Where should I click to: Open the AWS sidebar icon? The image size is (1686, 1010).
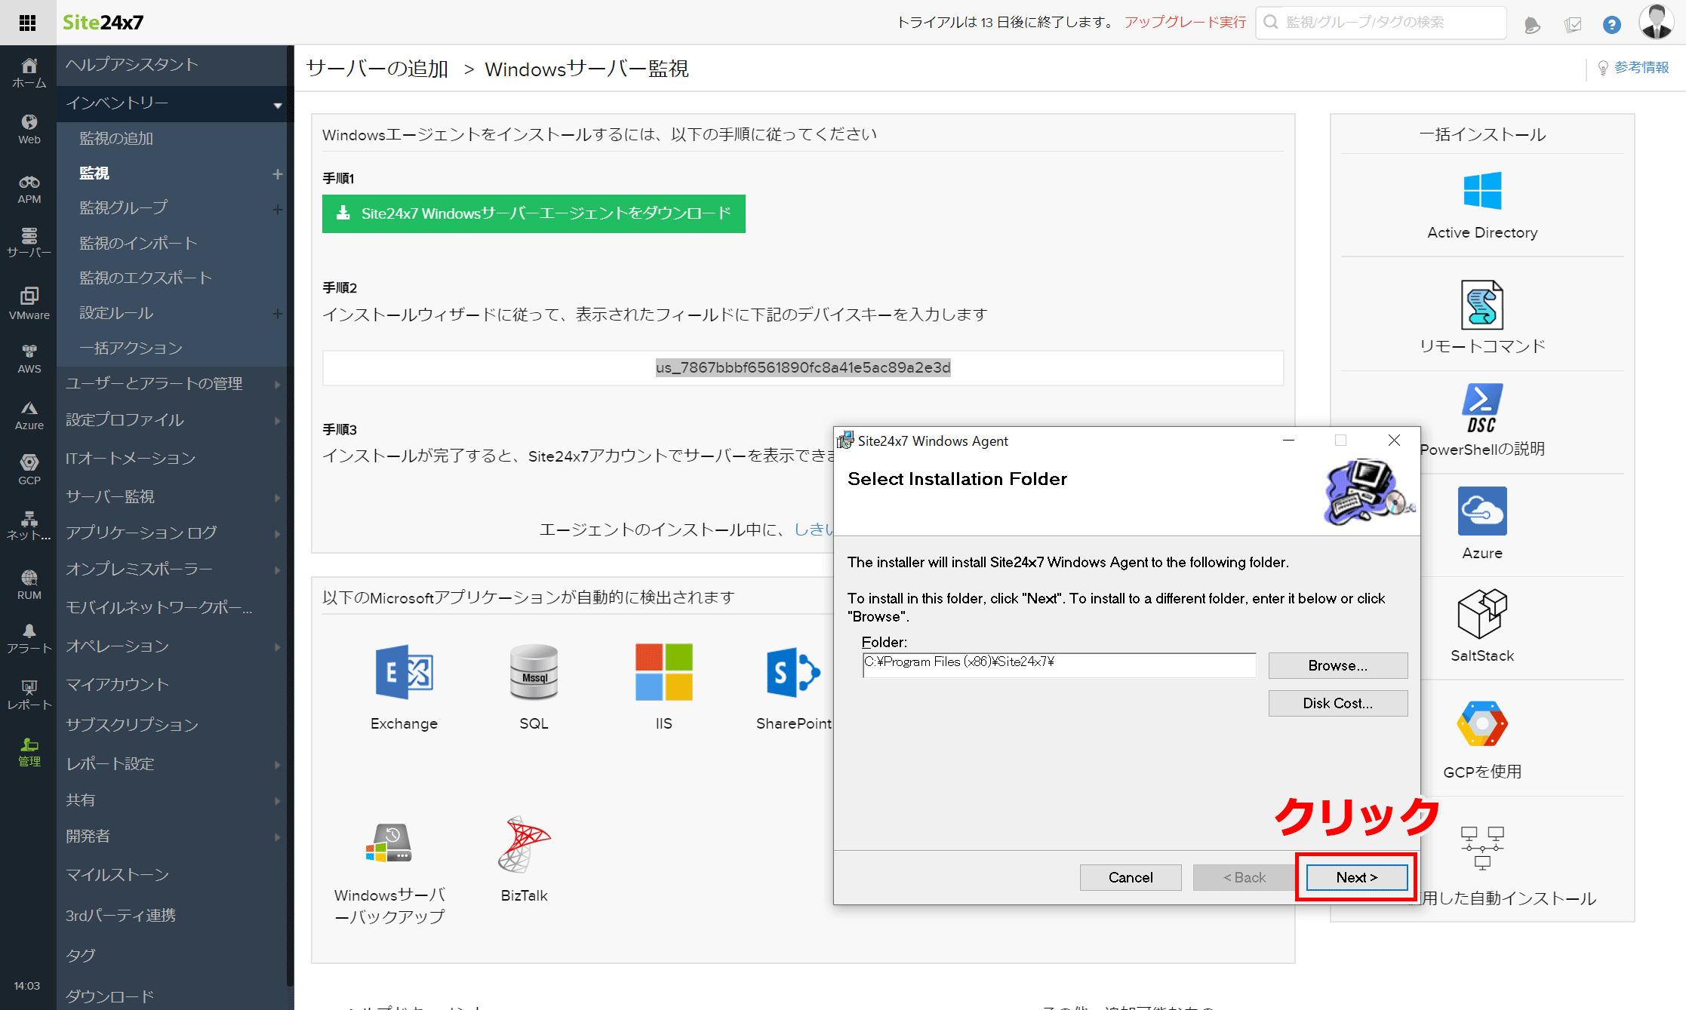click(x=29, y=358)
